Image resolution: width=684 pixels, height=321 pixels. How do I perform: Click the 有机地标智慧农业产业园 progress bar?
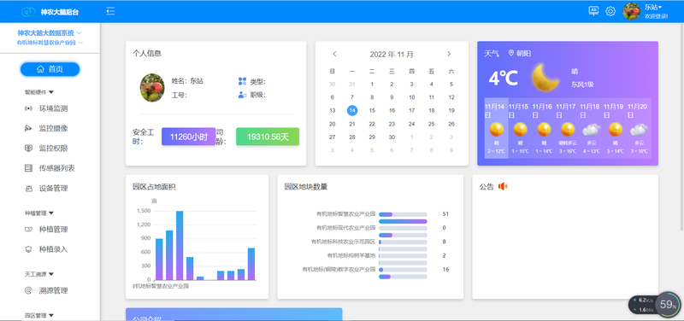403,214
